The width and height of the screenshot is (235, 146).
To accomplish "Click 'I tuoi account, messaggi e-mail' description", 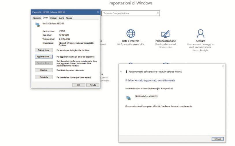I will tap(200, 47).
